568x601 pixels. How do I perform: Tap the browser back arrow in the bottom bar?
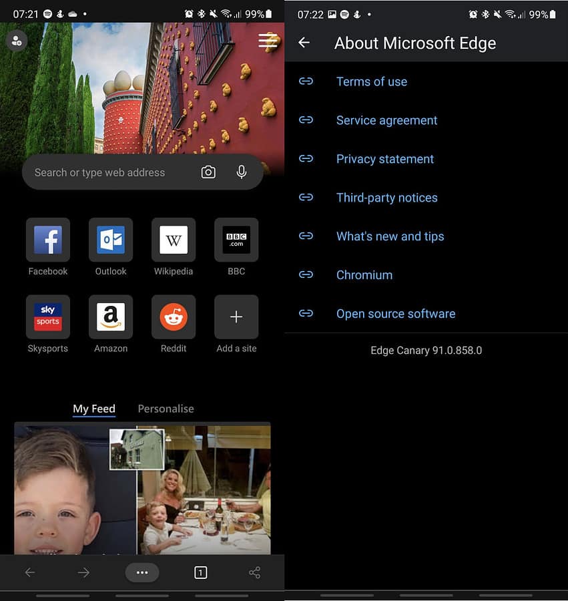point(30,573)
